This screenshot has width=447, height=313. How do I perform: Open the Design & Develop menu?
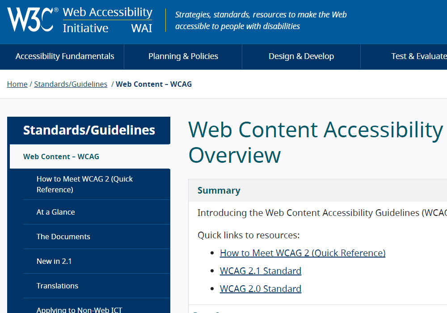(301, 56)
